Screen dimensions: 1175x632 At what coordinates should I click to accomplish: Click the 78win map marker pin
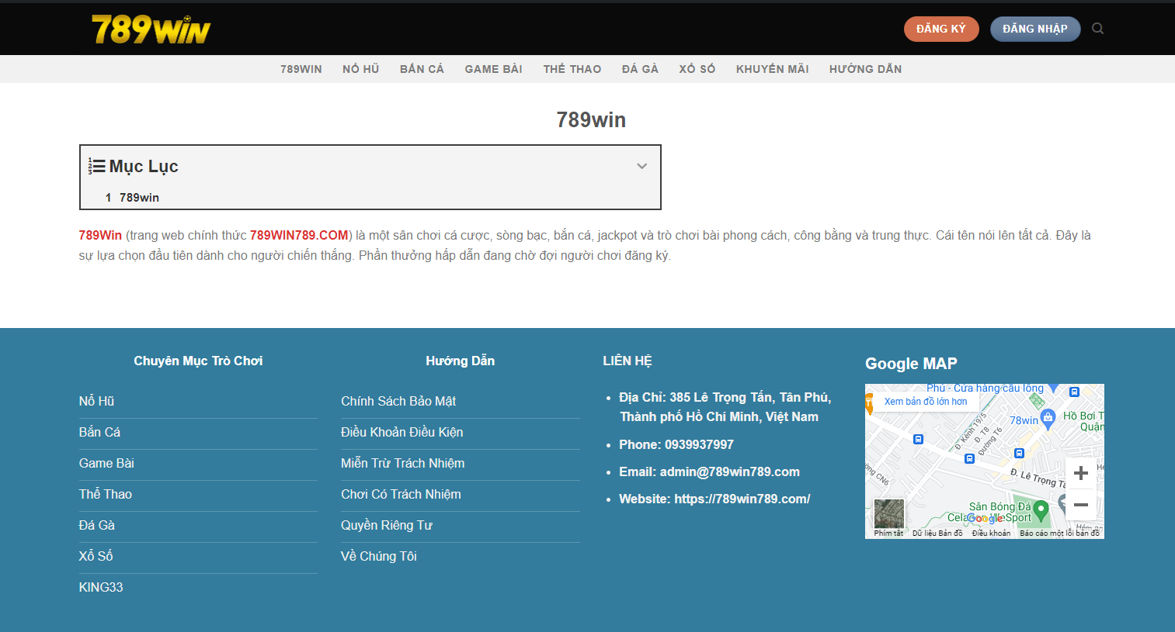pyautogui.click(x=1048, y=419)
